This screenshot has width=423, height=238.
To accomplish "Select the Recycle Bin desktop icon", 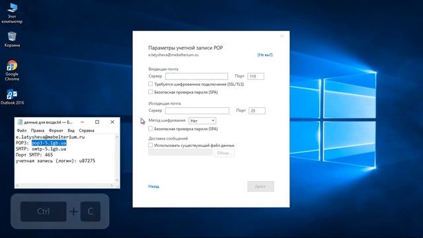I will (12, 40).
